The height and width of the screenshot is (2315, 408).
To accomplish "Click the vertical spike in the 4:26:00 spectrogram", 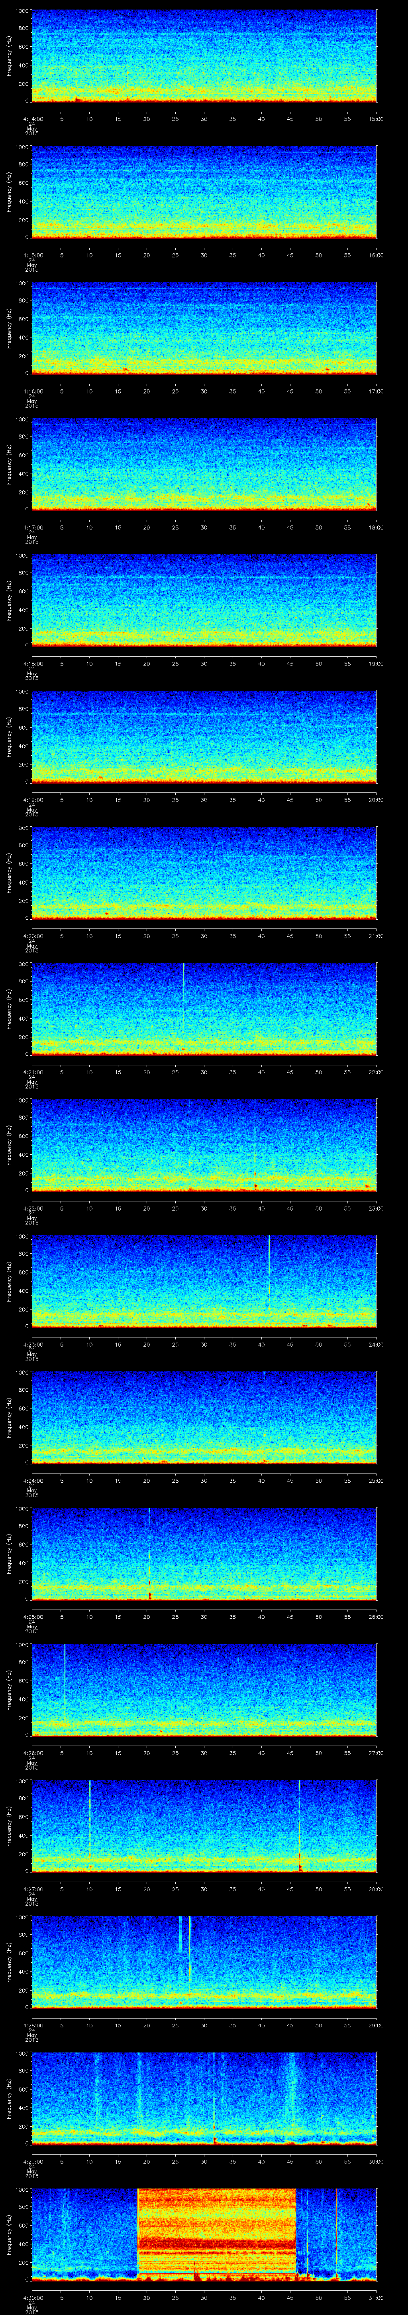I will (x=65, y=1681).
